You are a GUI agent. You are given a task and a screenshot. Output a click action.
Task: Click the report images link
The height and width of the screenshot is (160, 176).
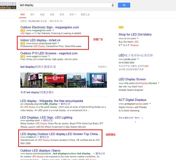[x=102, y=67]
